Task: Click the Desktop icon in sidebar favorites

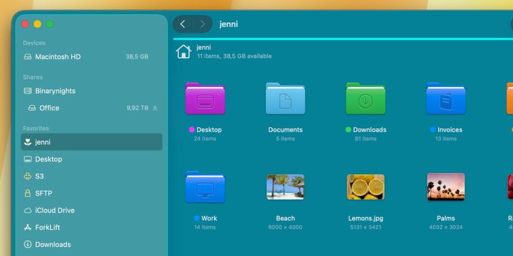Action: click(x=28, y=160)
